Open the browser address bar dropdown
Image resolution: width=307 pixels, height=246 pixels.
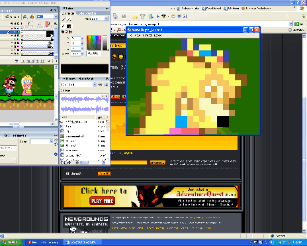(x=291, y=24)
